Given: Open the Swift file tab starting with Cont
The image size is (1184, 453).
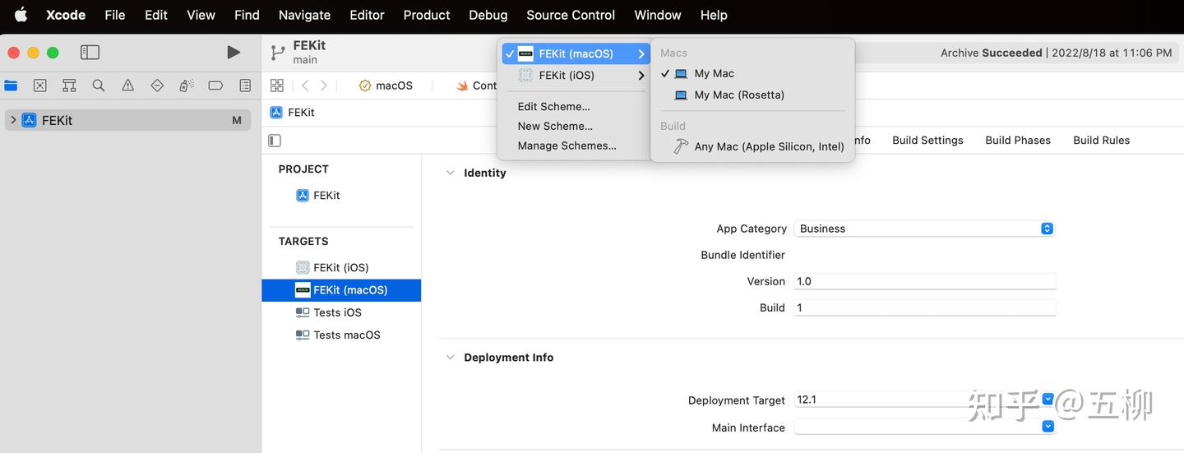Looking at the screenshot, I should point(477,86).
